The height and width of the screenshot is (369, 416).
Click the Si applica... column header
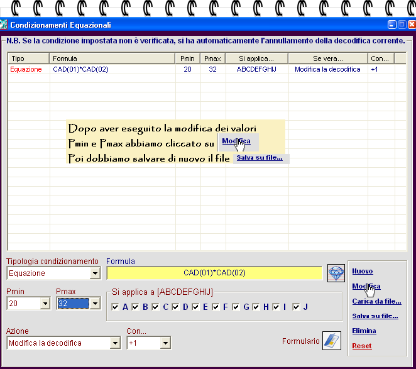click(256, 58)
